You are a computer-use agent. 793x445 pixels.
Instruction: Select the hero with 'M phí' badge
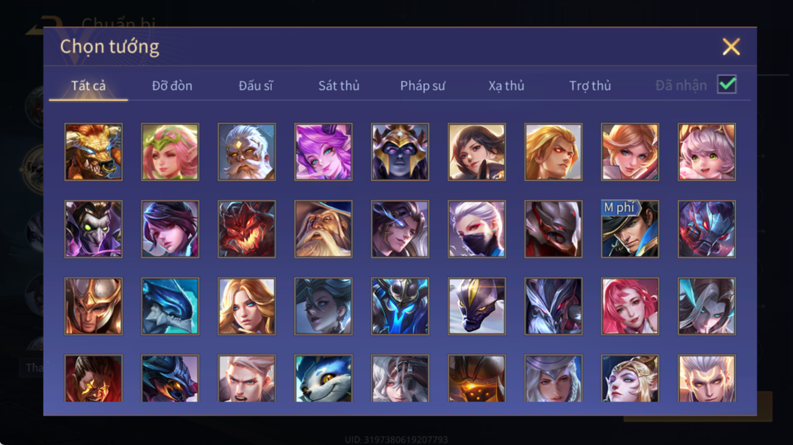click(630, 229)
